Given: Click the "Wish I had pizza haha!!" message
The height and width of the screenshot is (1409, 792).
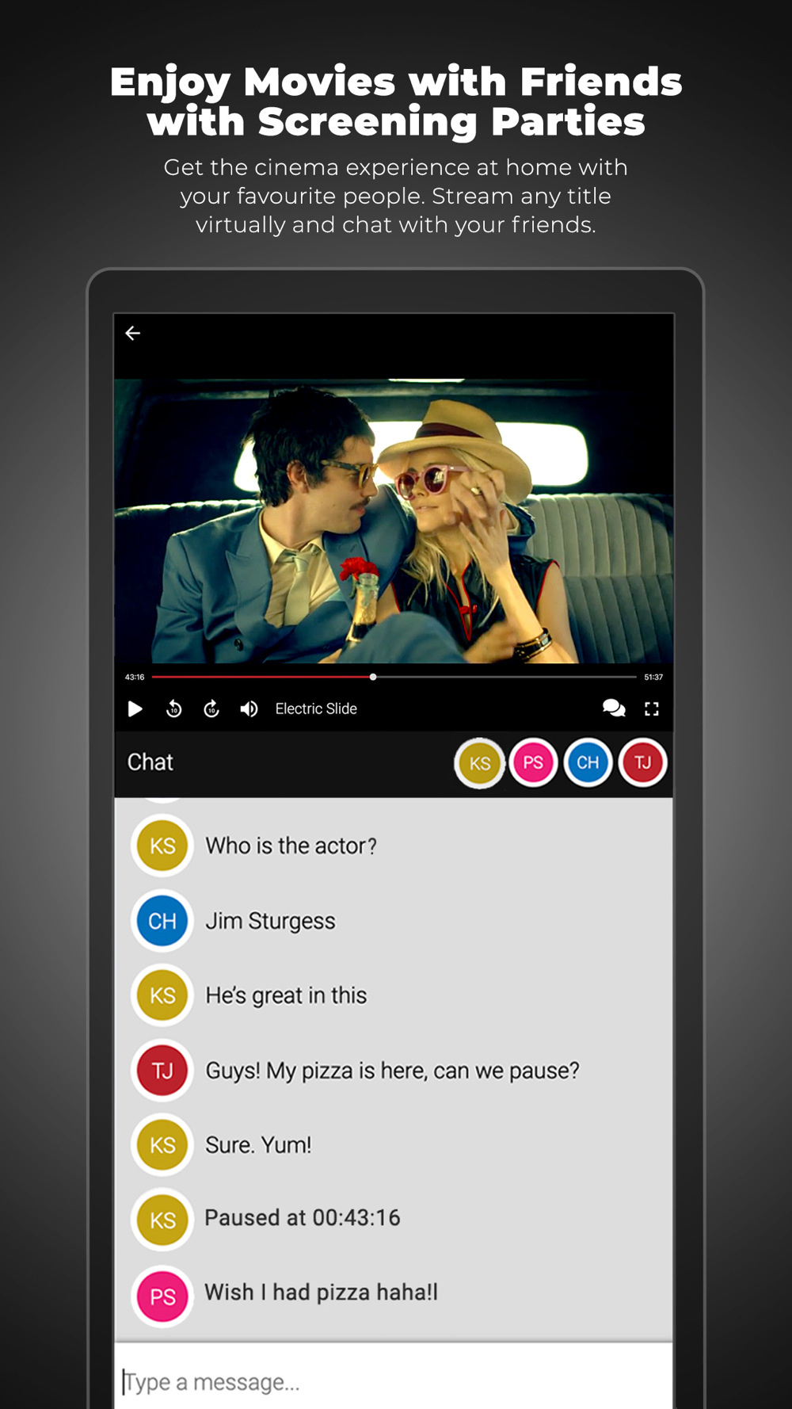Looking at the screenshot, I should (x=321, y=1293).
